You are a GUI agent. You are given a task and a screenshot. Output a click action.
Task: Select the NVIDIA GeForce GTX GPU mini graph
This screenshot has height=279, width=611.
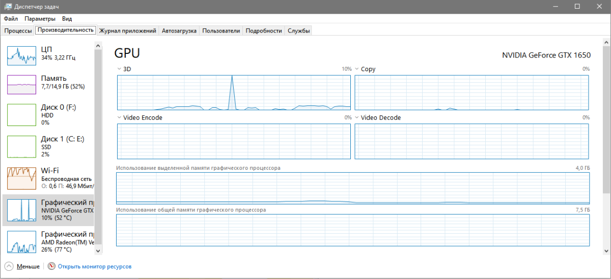(21, 209)
